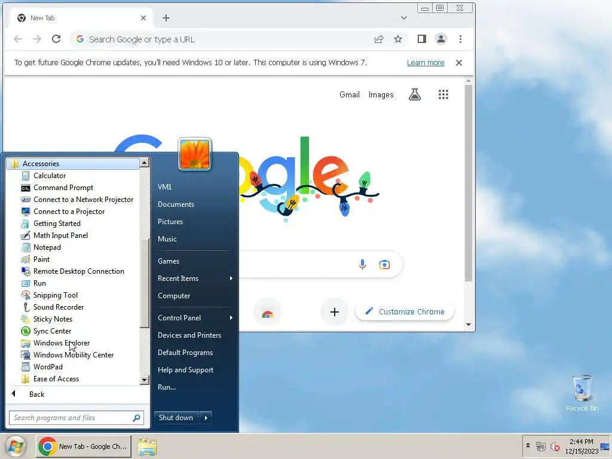Open Default Programs
Image resolution: width=612 pixels, height=459 pixels.
point(185,353)
